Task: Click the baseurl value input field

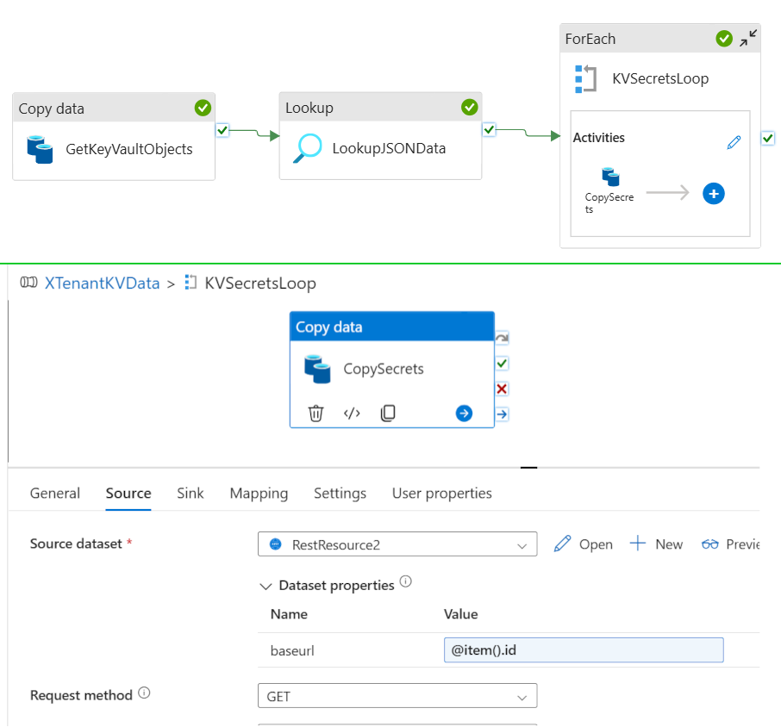Action: 584,650
